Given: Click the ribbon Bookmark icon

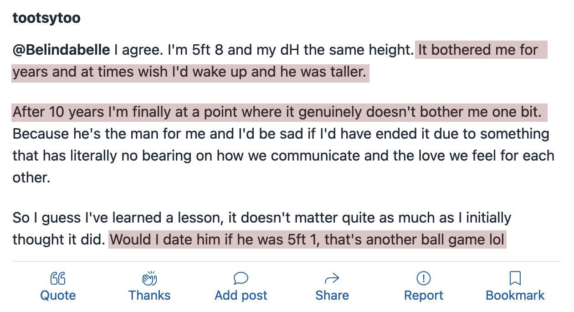Looking at the screenshot, I should 515,278.
